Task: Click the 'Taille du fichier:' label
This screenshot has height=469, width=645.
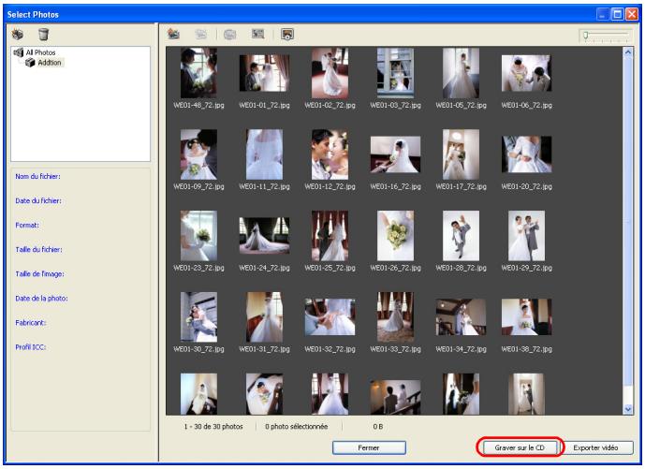Action: point(38,250)
